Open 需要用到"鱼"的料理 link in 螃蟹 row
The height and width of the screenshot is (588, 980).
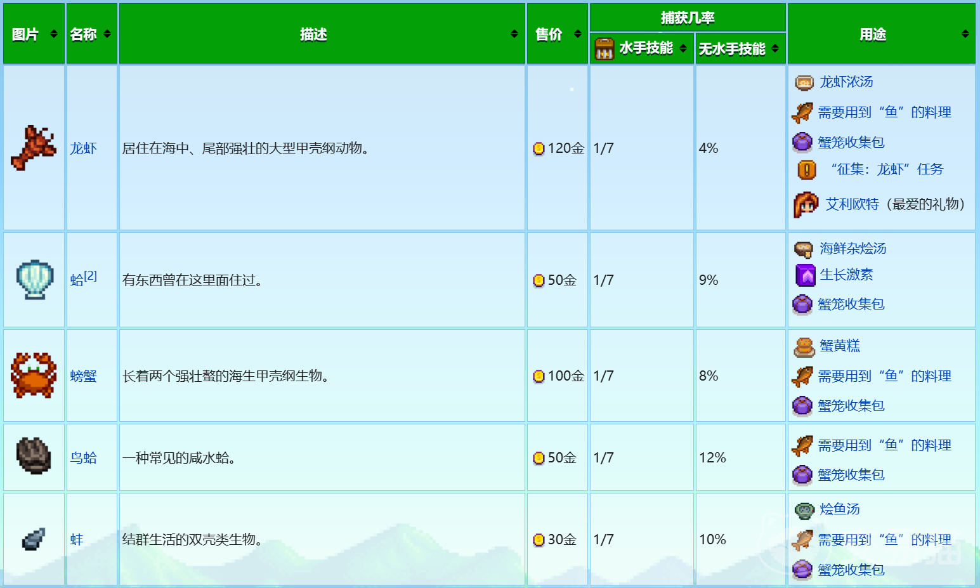coord(885,376)
